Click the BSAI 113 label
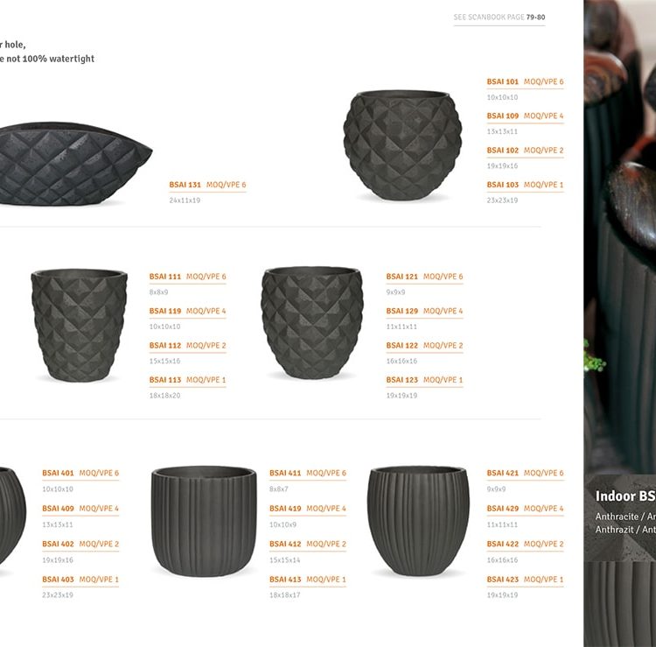 pyautogui.click(x=165, y=380)
